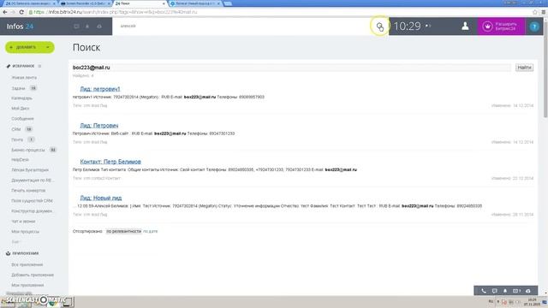Sort results по дате
This screenshot has height=308, width=548.
pos(151,231)
